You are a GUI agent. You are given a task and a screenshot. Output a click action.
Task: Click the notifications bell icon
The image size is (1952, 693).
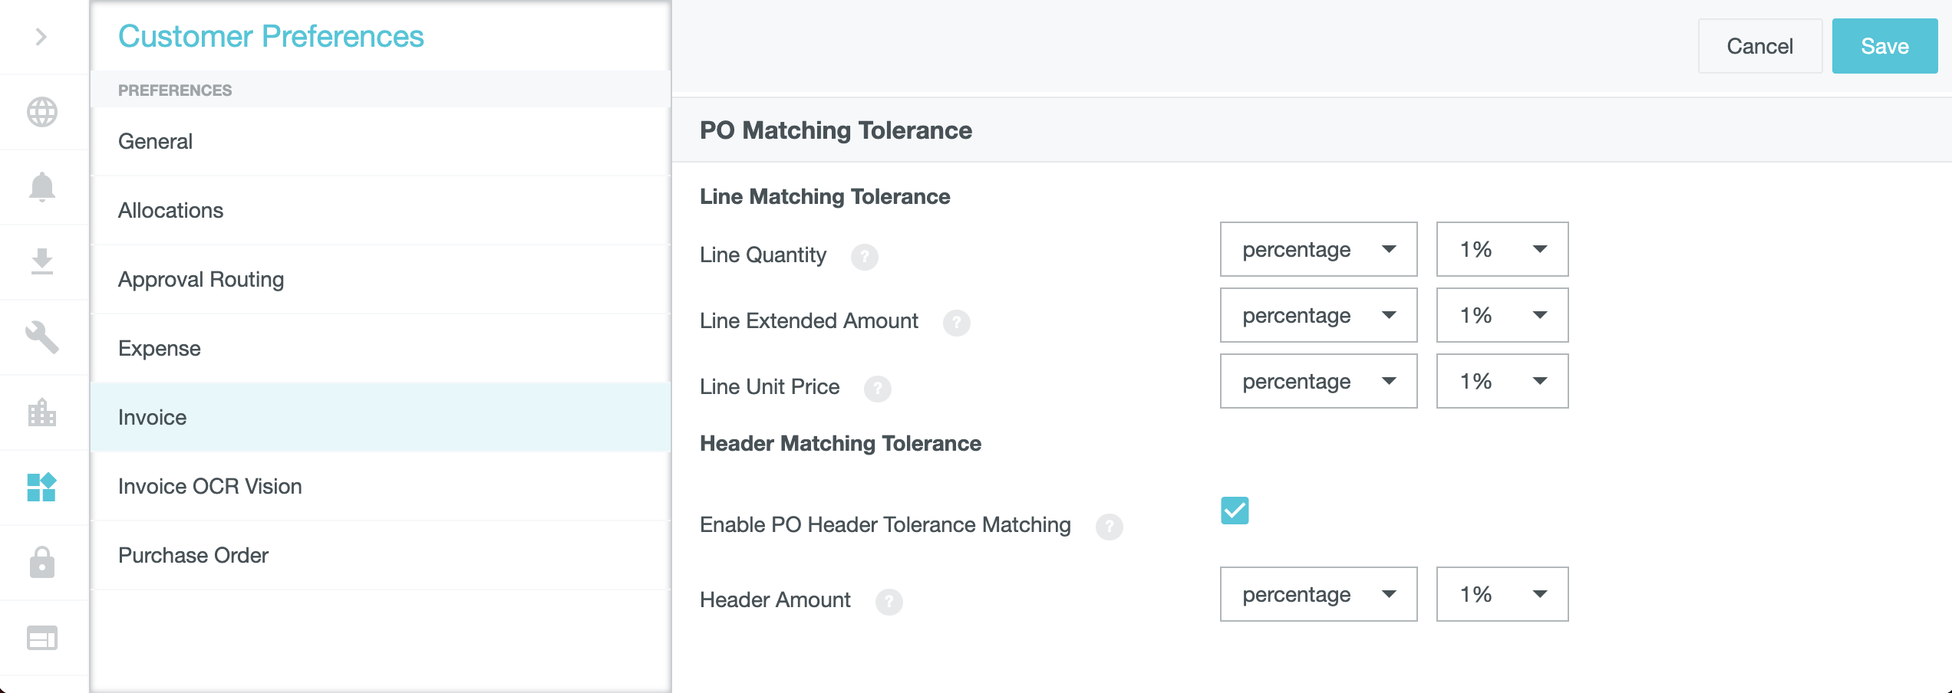coord(42,188)
